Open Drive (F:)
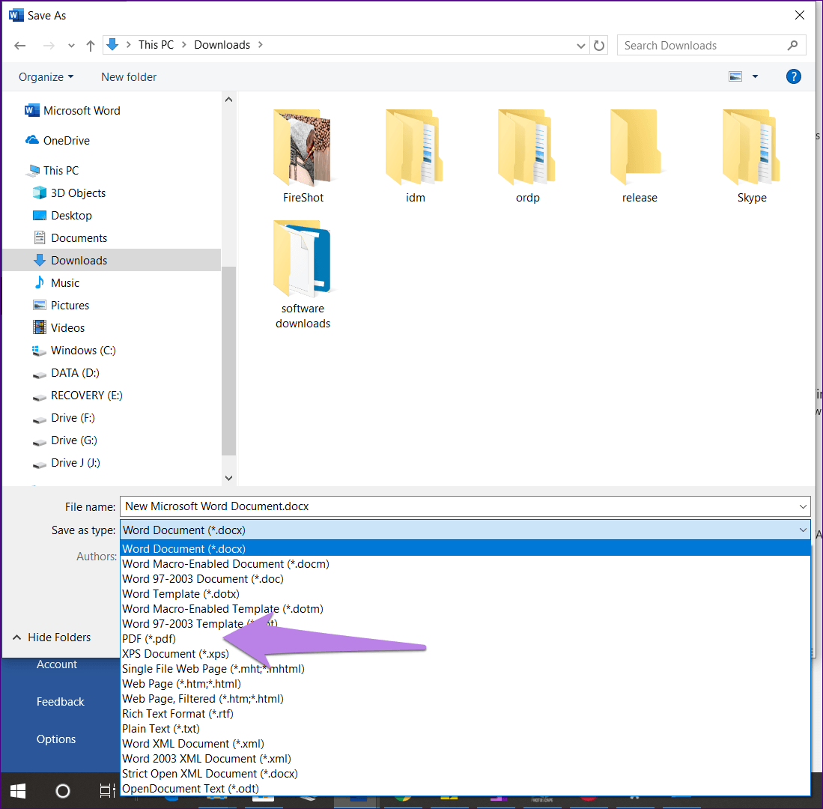Viewport: 823px width, 809px height. (x=64, y=419)
